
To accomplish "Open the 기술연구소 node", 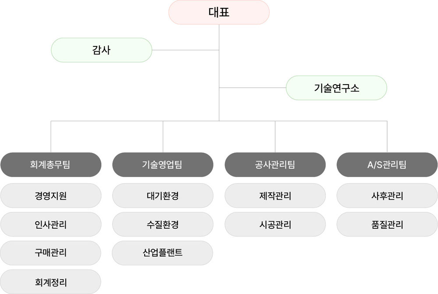I will (x=336, y=88).
